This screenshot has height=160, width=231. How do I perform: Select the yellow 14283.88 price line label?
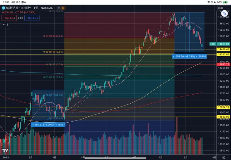223,54
